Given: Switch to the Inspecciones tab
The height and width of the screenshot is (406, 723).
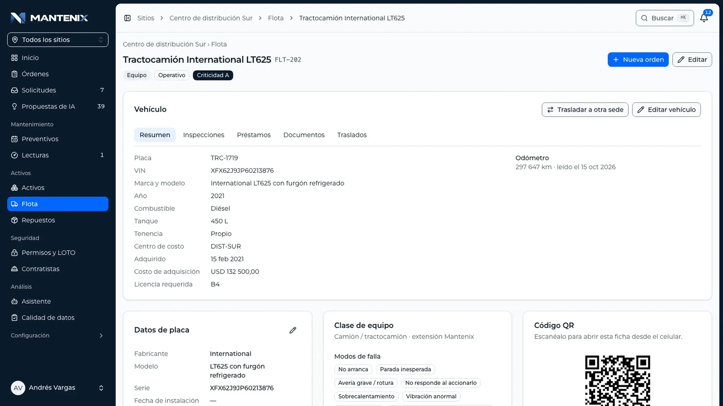Looking at the screenshot, I should pyautogui.click(x=204, y=135).
